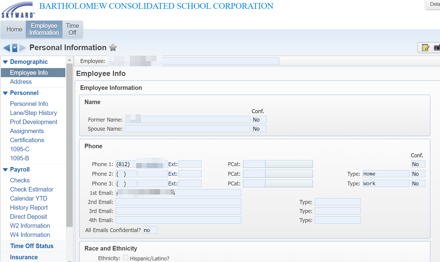The width and height of the screenshot is (440, 262).
Task: Open the navigation history dropdown arrow
Action: click(x=15, y=48)
